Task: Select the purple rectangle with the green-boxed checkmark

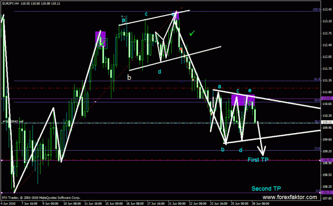Action: point(100,39)
